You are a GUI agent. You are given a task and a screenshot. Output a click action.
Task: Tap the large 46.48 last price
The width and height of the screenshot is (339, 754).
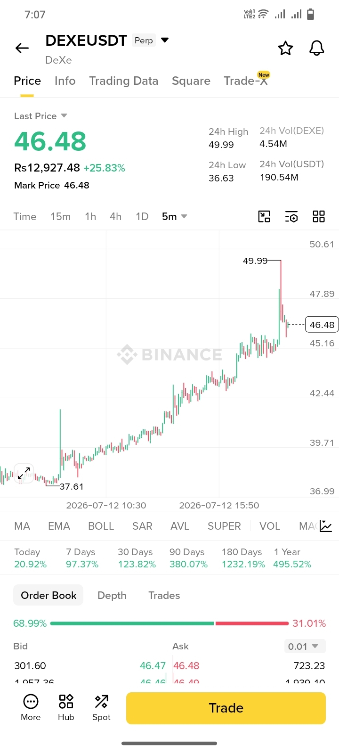click(50, 141)
